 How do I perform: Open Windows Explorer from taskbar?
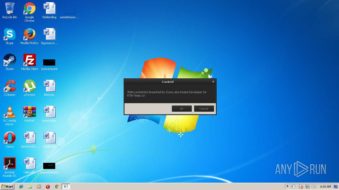[30, 187]
